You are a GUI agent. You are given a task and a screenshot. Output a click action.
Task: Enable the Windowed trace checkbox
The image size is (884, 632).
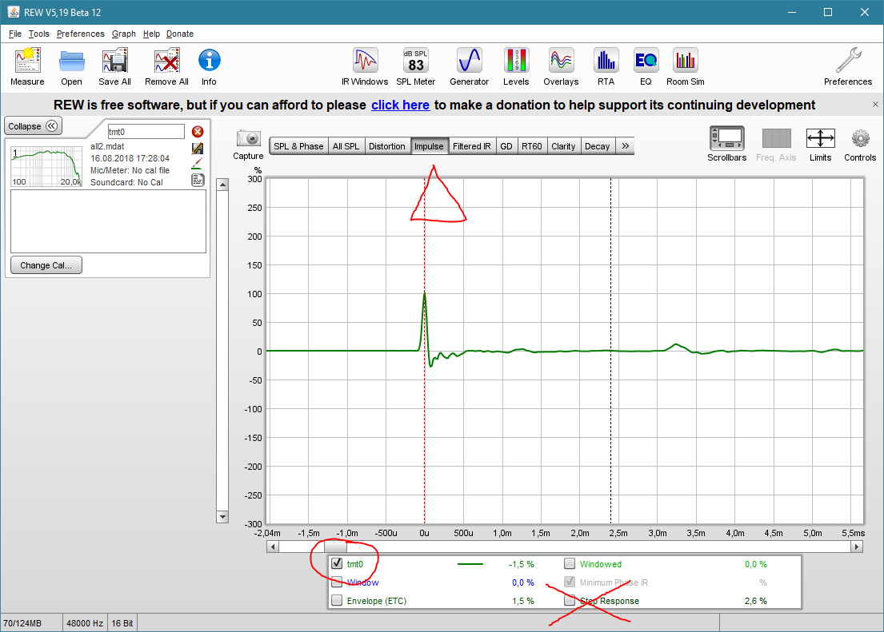click(570, 563)
